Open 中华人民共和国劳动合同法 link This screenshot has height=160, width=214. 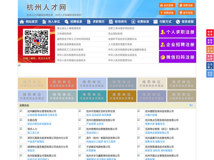click(x=71, y=55)
